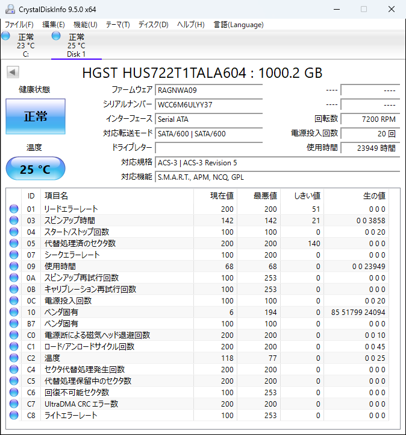Open the テーマ(T) menu
The height and width of the screenshot is (435, 406).
point(117,25)
